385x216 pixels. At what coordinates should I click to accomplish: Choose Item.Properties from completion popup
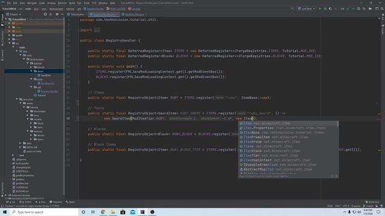point(288,128)
